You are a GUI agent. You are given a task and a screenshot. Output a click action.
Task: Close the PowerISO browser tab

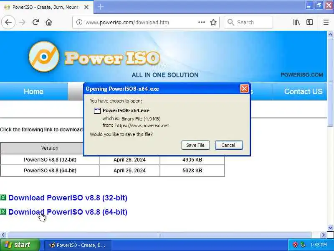click(x=86, y=7)
